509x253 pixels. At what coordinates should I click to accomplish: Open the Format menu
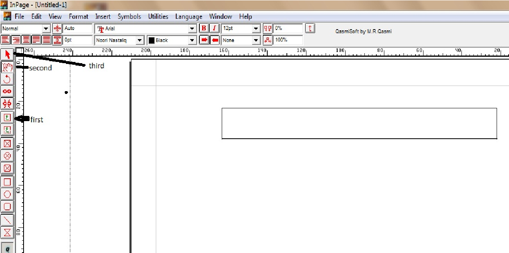pyautogui.click(x=78, y=16)
